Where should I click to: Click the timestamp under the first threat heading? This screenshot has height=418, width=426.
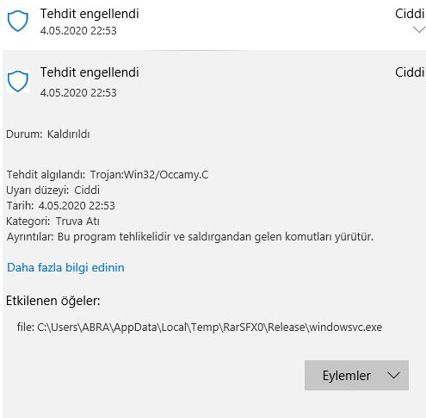78,31
